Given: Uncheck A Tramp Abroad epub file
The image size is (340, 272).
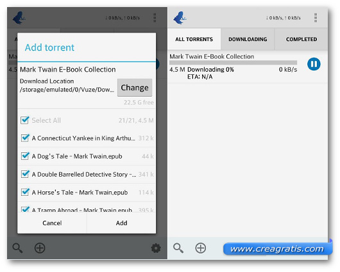Looking at the screenshot, I should tap(25, 209).
